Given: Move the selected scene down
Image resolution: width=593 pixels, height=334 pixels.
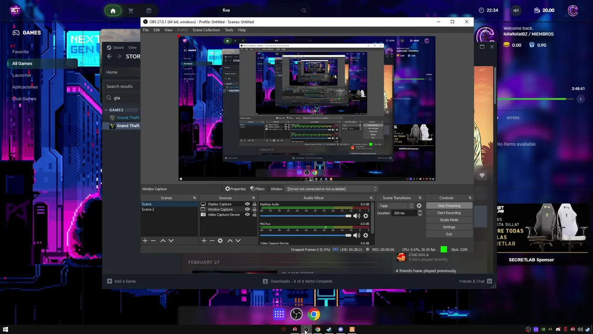Looking at the screenshot, I should [x=171, y=240].
